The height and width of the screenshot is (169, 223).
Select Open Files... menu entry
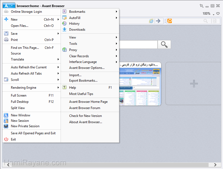(x=32, y=26)
